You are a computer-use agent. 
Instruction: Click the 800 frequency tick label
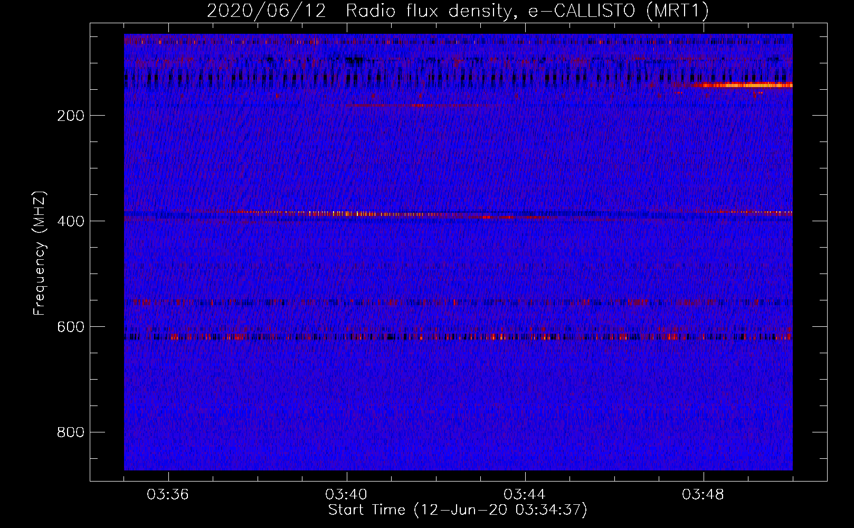coord(71,432)
